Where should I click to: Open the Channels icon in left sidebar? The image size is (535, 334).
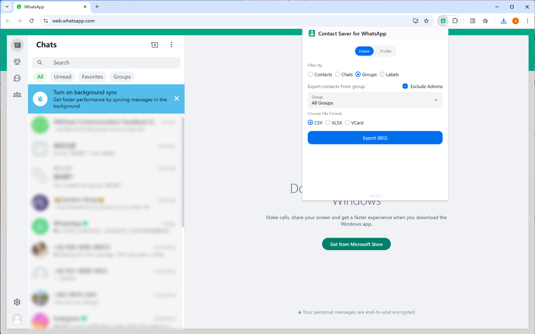pos(17,78)
